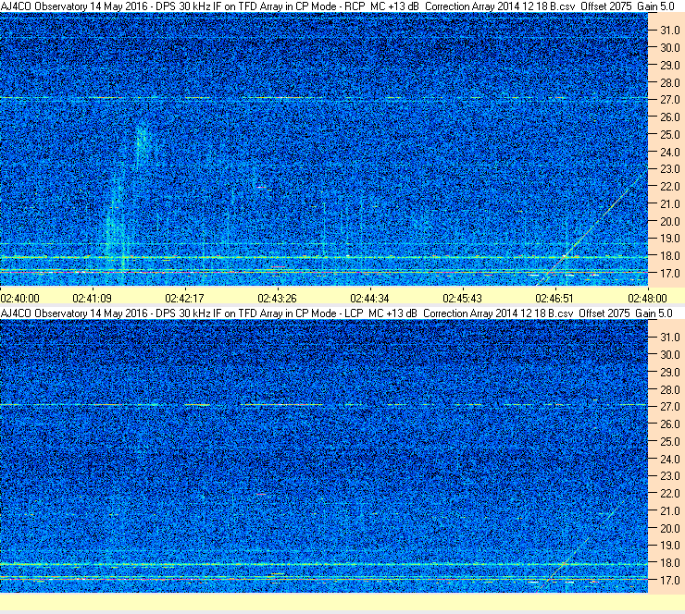Pick the 24.0 frequency label in LCP panel

click(x=669, y=460)
